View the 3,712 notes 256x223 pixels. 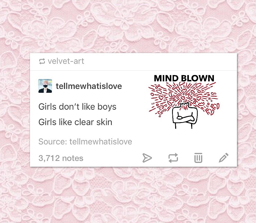61,158
